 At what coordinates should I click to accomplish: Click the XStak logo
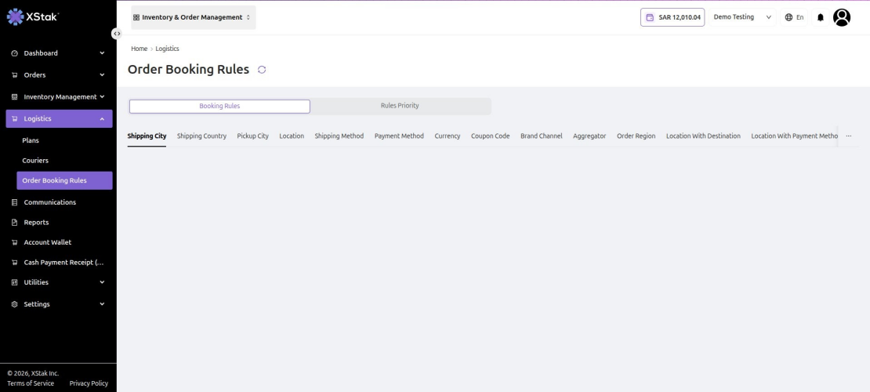(33, 16)
